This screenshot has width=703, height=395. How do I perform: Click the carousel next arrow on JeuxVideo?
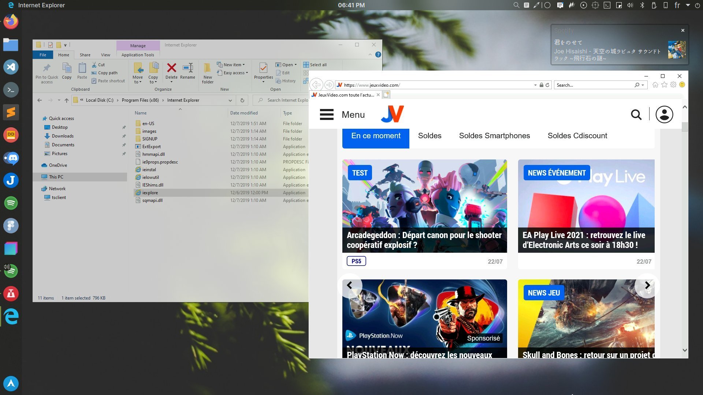pos(647,285)
